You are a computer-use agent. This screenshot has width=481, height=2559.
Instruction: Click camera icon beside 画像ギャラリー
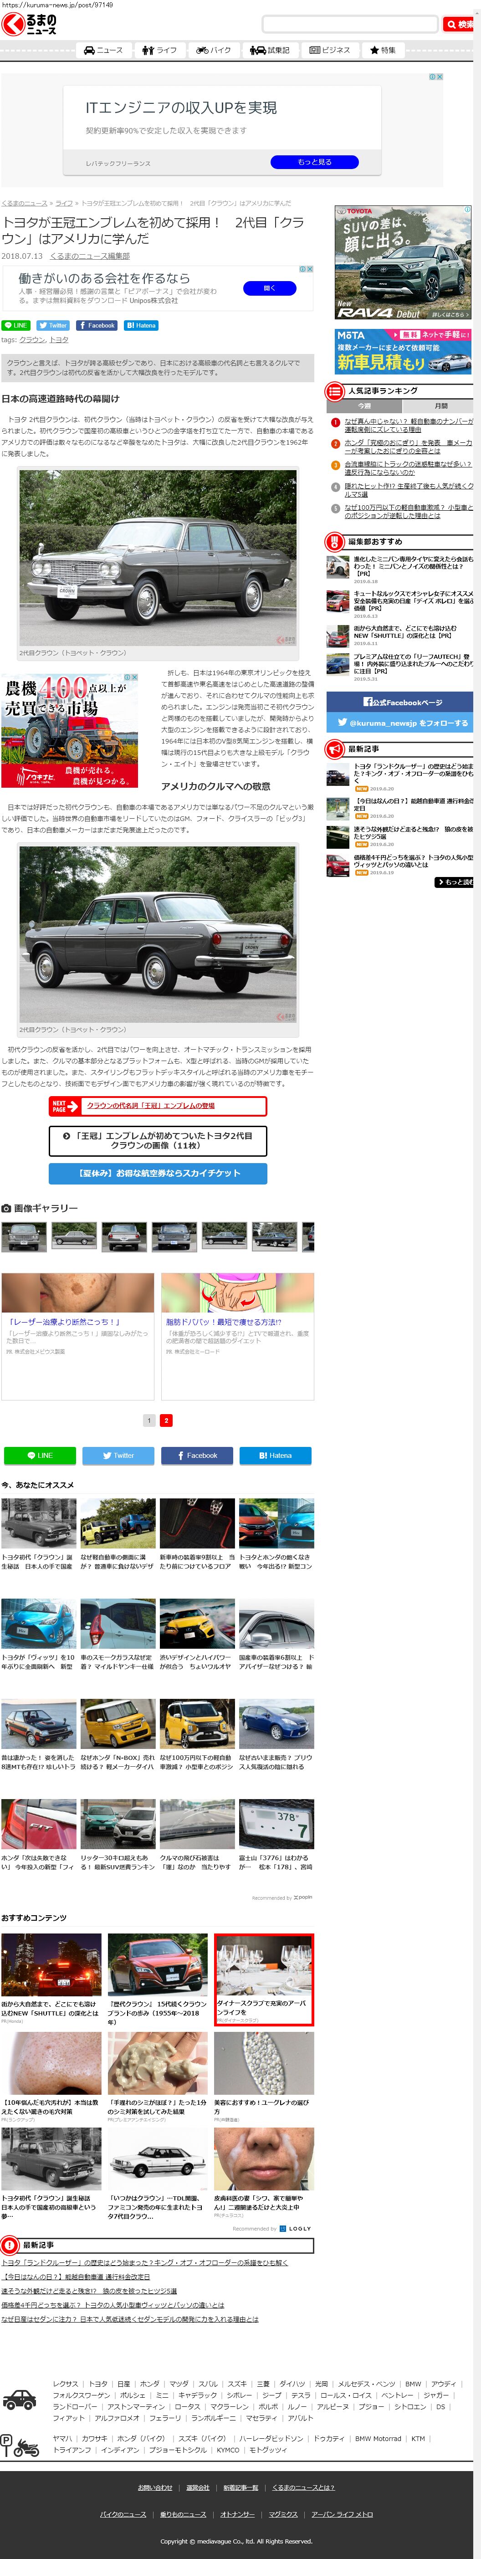click(6, 1208)
